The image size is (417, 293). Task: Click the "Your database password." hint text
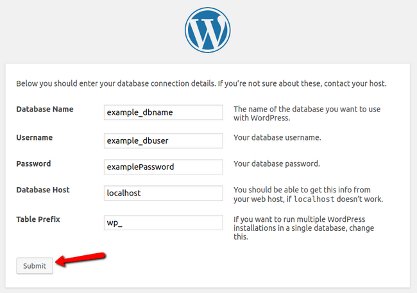click(x=277, y=163)
